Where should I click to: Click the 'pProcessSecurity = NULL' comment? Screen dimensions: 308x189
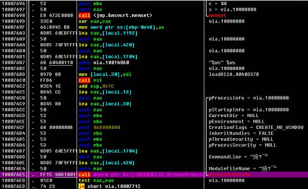[x=242, y=145]
